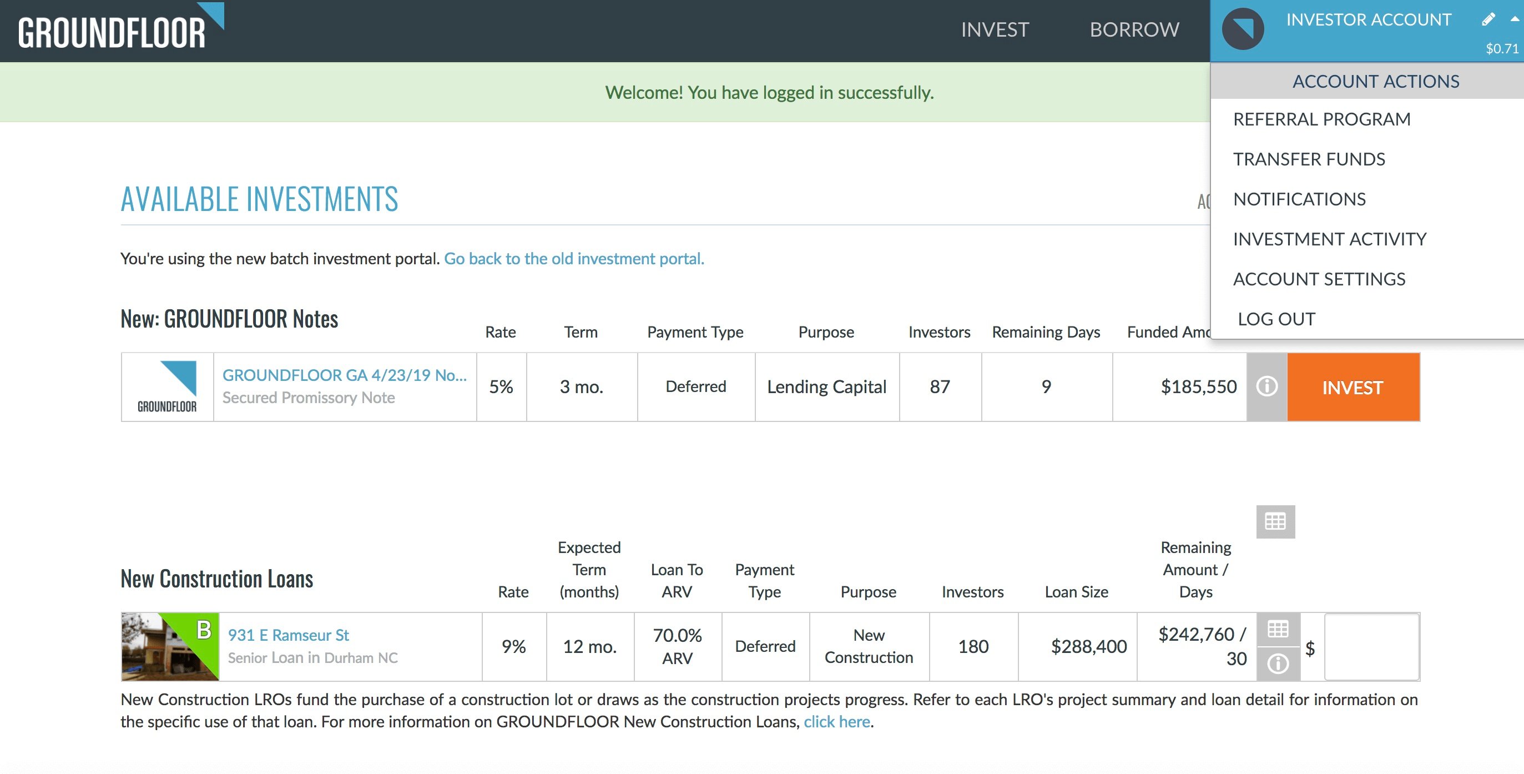1524x774 pixels.
Task: Click the info icon on GROUNDFLOOR Notes row
Action: 1266,387
